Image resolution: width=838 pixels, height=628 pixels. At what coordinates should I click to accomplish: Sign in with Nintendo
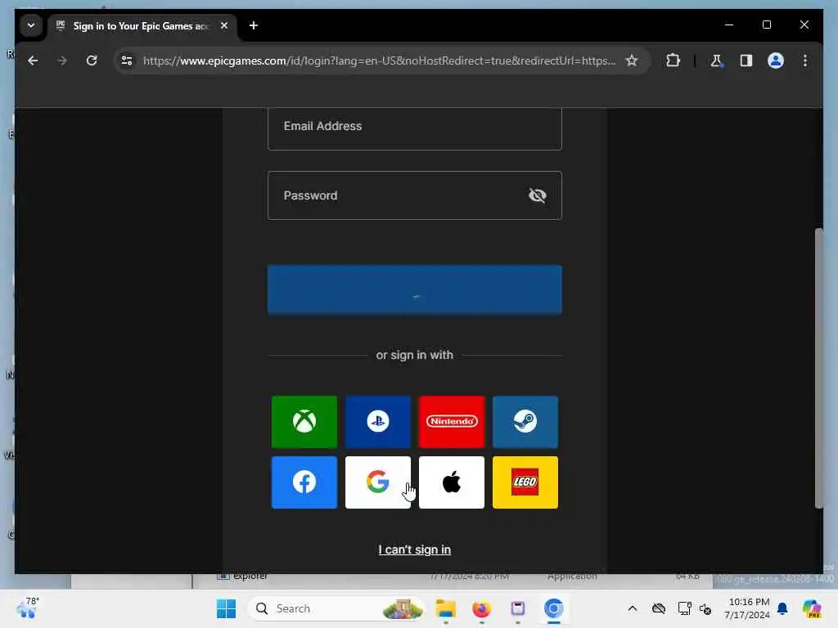point(452,422)
